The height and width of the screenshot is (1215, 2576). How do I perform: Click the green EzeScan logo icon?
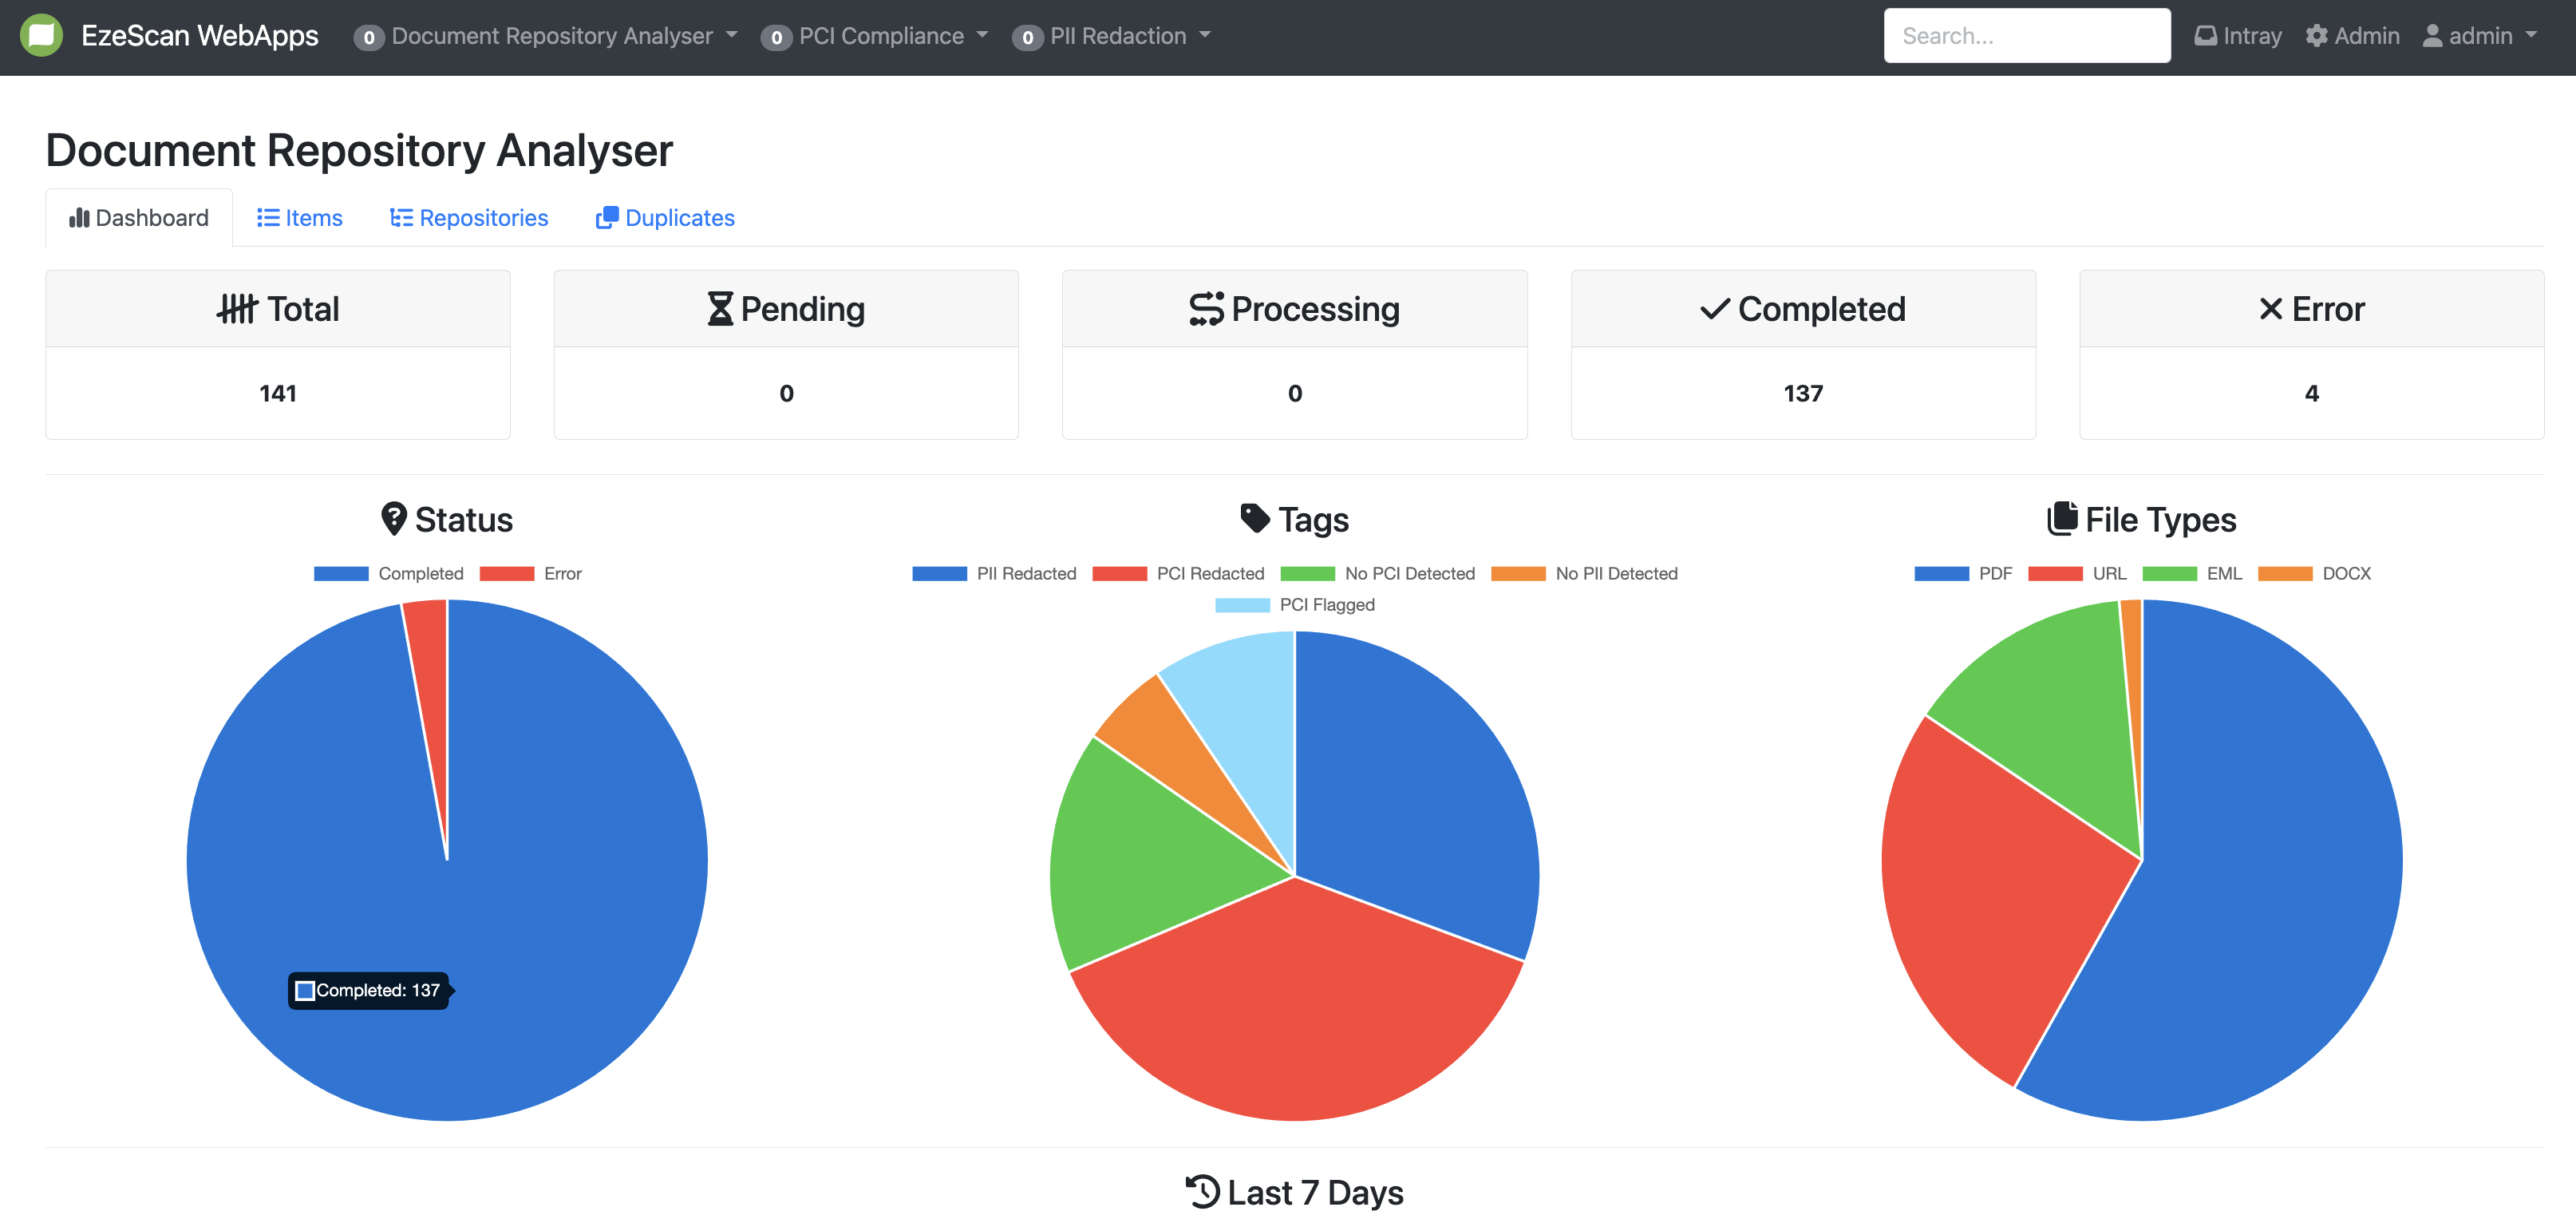coord(41,36)
